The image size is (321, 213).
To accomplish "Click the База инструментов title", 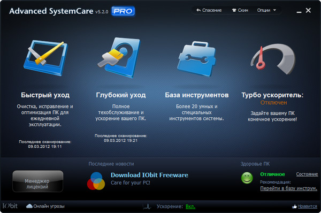I will (x=197, y=95).
